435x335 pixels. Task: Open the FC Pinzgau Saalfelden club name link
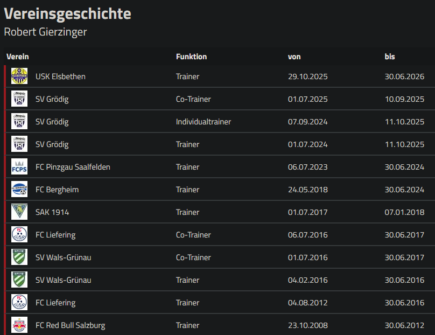(x=73, y=167)
